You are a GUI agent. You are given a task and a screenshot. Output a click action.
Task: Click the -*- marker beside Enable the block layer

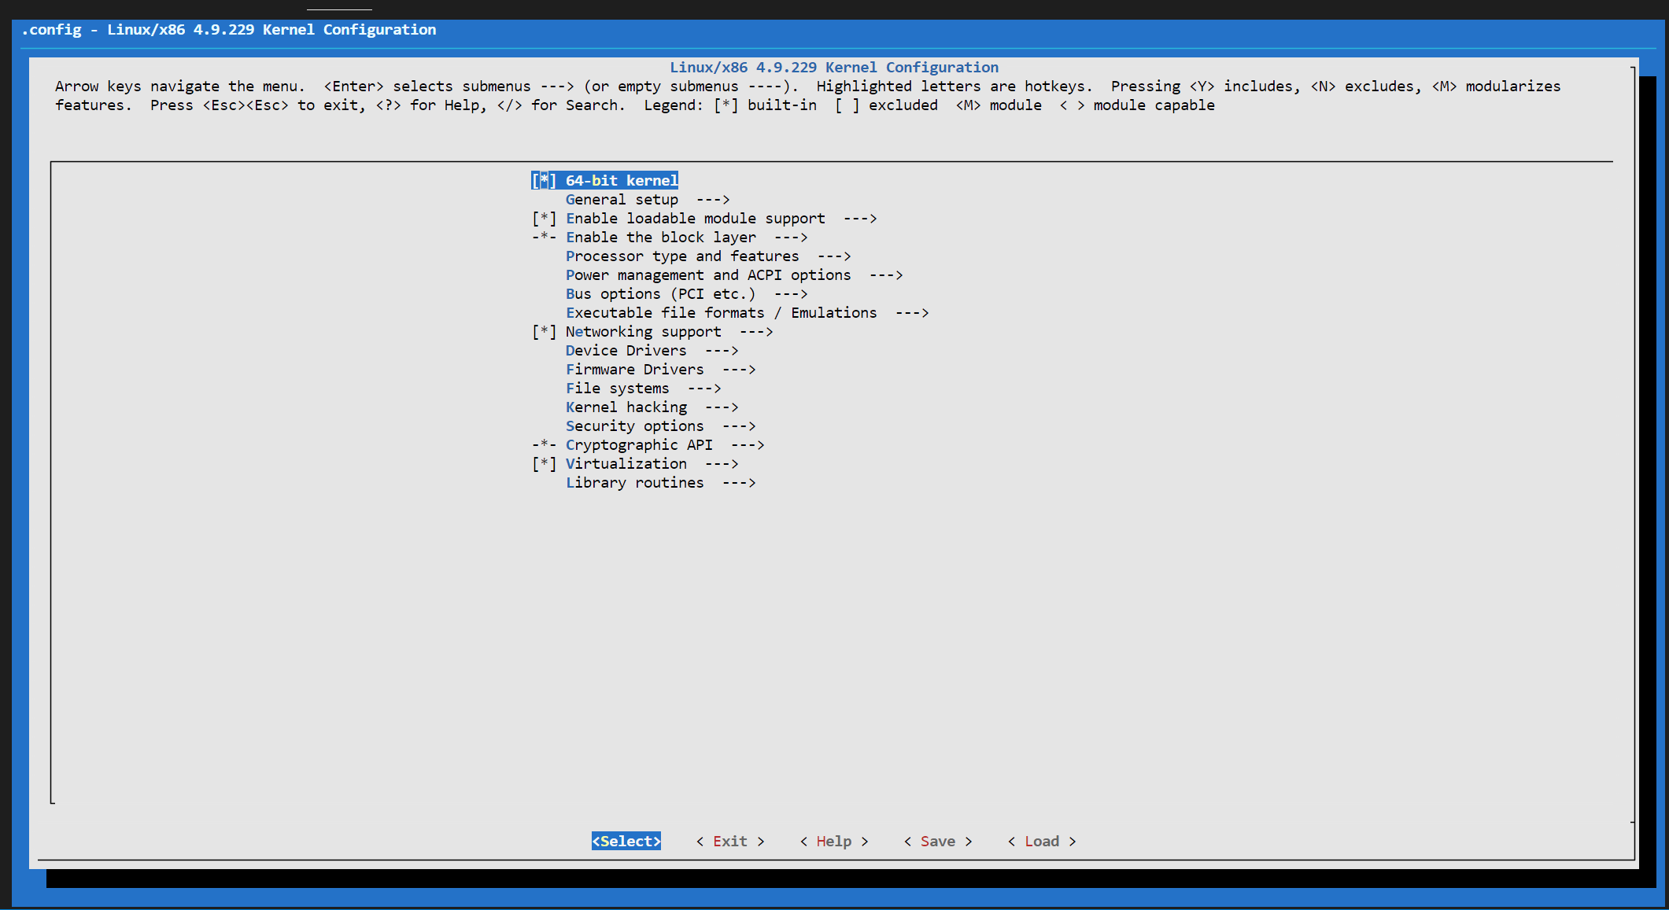click(x=544, y=238)
